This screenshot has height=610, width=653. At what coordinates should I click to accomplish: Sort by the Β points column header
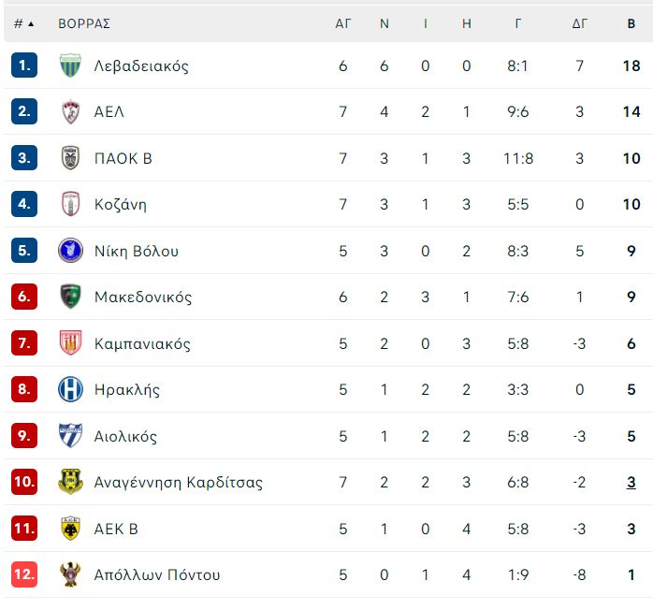[x=631, y=23]
